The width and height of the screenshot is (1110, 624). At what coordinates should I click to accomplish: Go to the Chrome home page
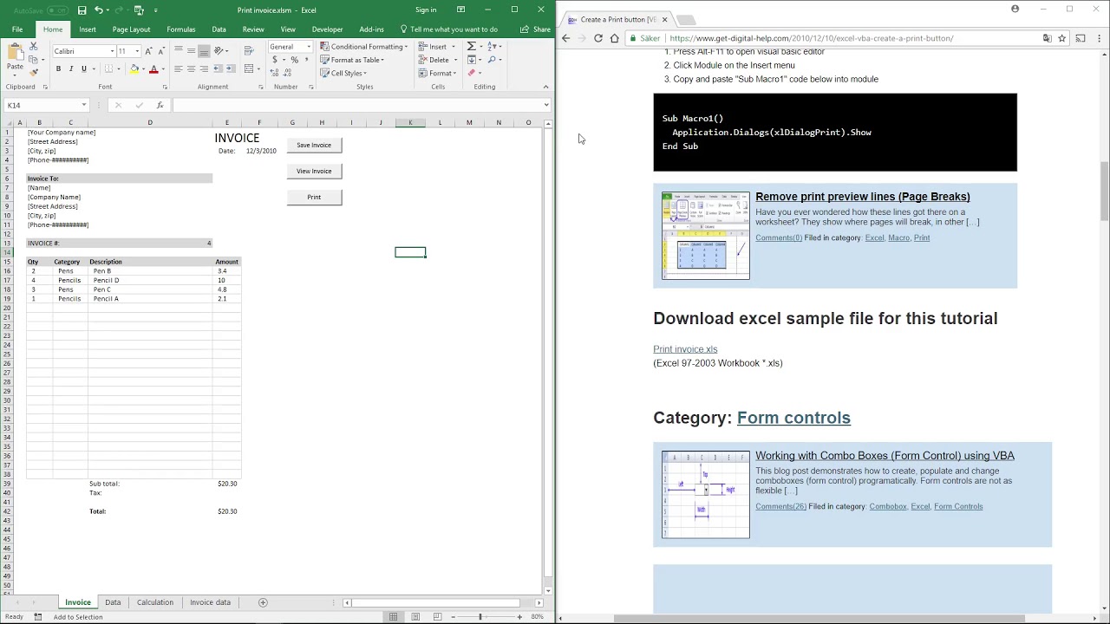[615, 38]
